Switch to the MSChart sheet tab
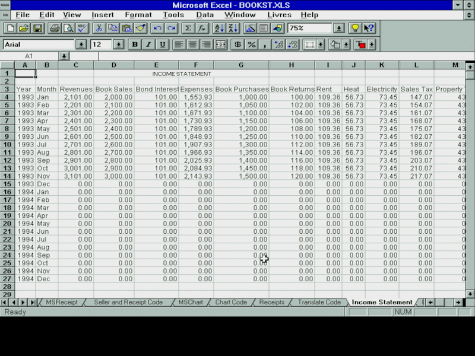 point(191,302)
